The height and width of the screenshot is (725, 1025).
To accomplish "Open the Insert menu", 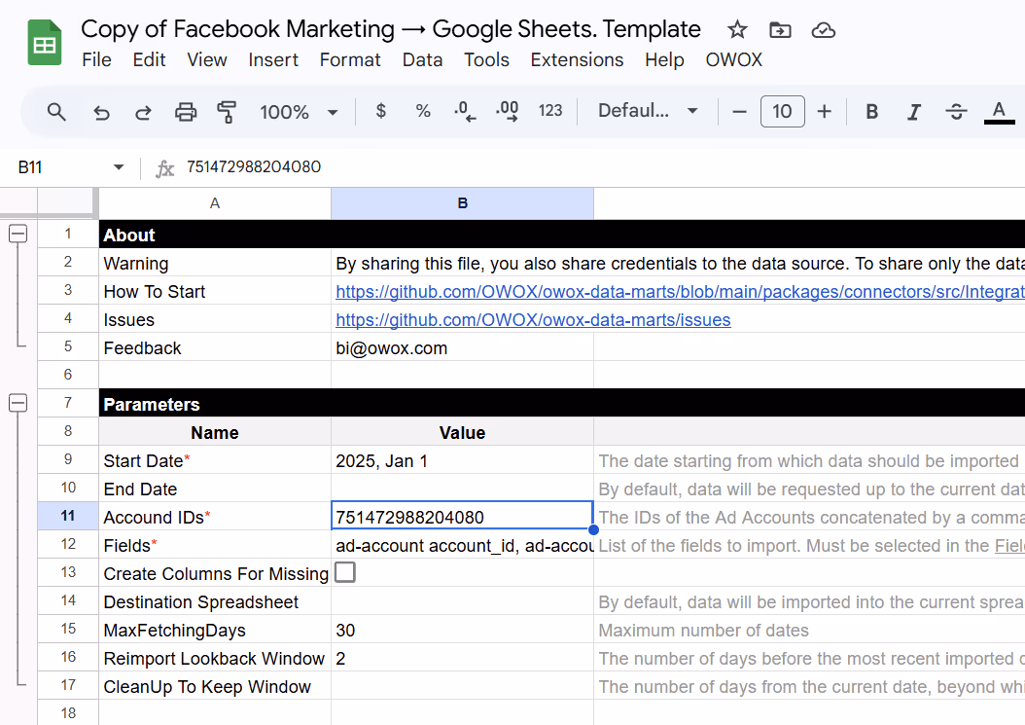I will pos(273,59).
